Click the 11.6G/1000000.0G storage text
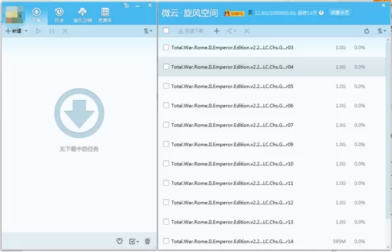This screenshot has height=252, width=392. (x=275, y=13)
